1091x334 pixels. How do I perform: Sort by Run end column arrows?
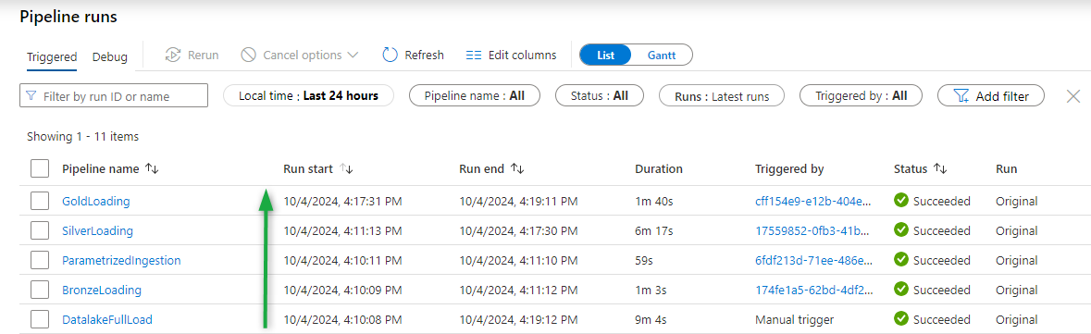pos(517,168)
